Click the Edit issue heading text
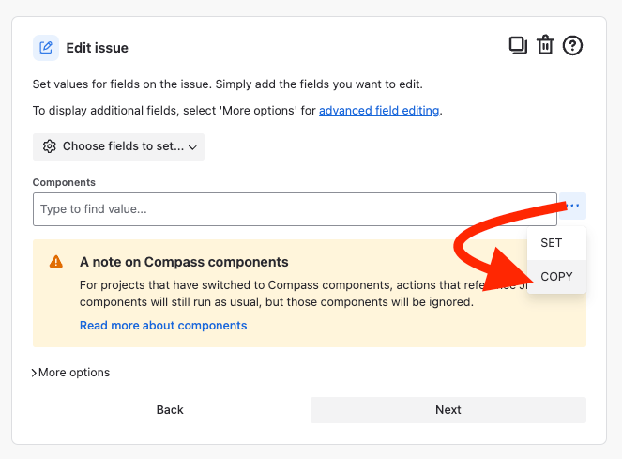Image resolution: width=622 pixels, height=459 pixels. (x=98, y=48)
